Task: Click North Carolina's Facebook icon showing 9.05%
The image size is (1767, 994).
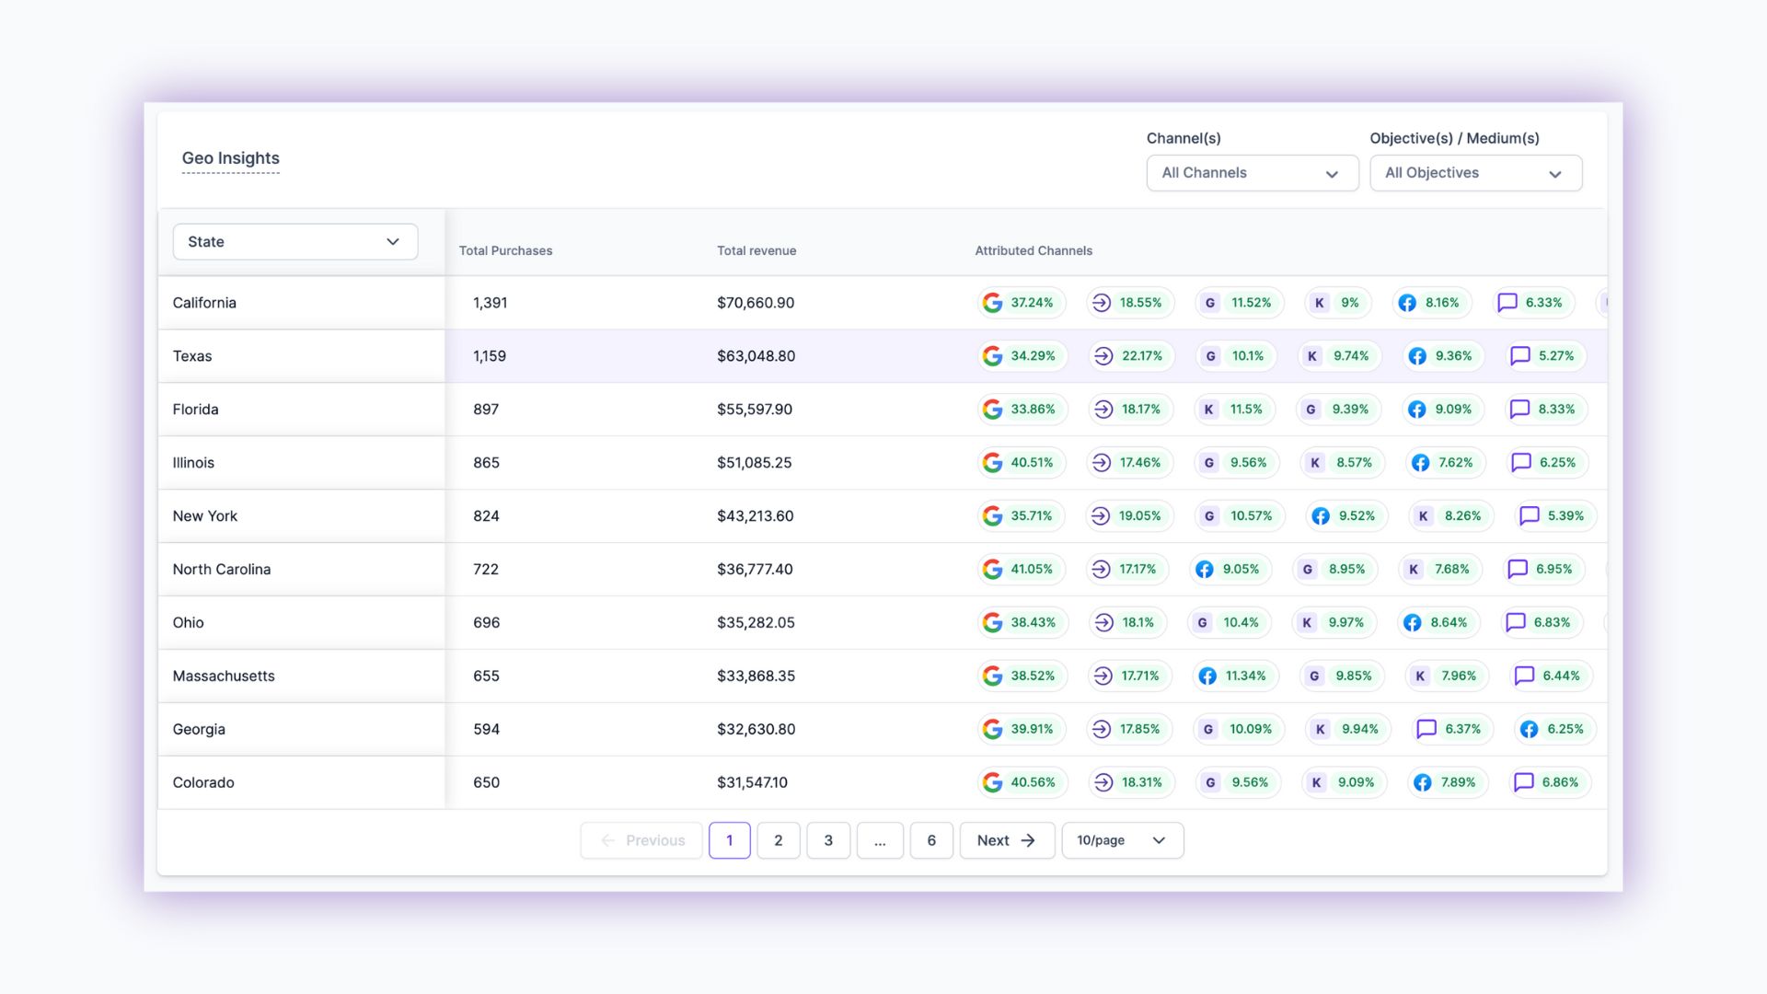Action: pos(1205,570)
